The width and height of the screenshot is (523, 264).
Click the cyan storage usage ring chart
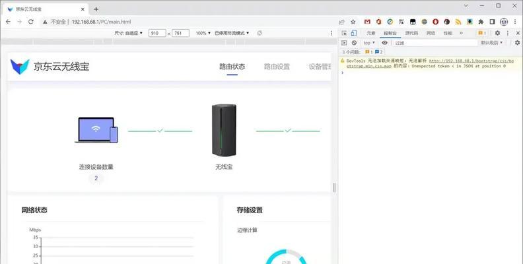(x=286, y=256)
